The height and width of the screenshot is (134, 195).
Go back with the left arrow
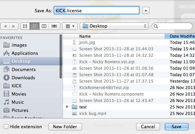click(x=5, y=26)
